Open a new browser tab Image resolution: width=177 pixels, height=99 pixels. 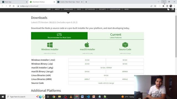pos(86,2)
